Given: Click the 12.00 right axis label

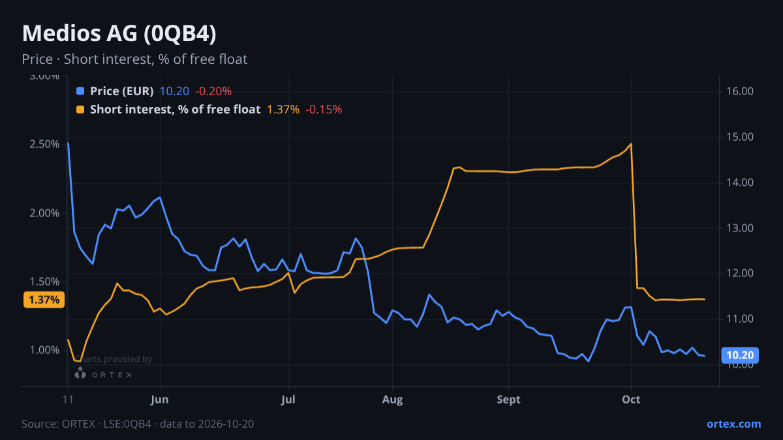Looking at the screenshot, I should pos(740,273).
